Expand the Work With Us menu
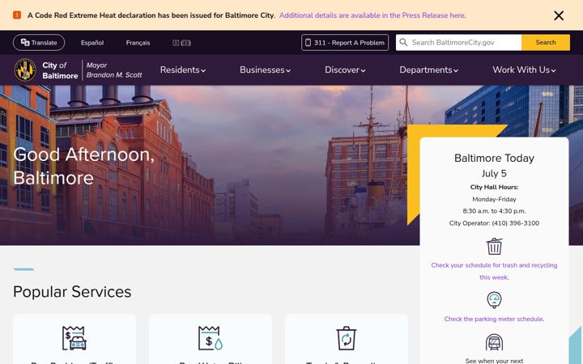The height and width of the screenshot is (364, 583). pyautogui.click(x=524, y=70)
